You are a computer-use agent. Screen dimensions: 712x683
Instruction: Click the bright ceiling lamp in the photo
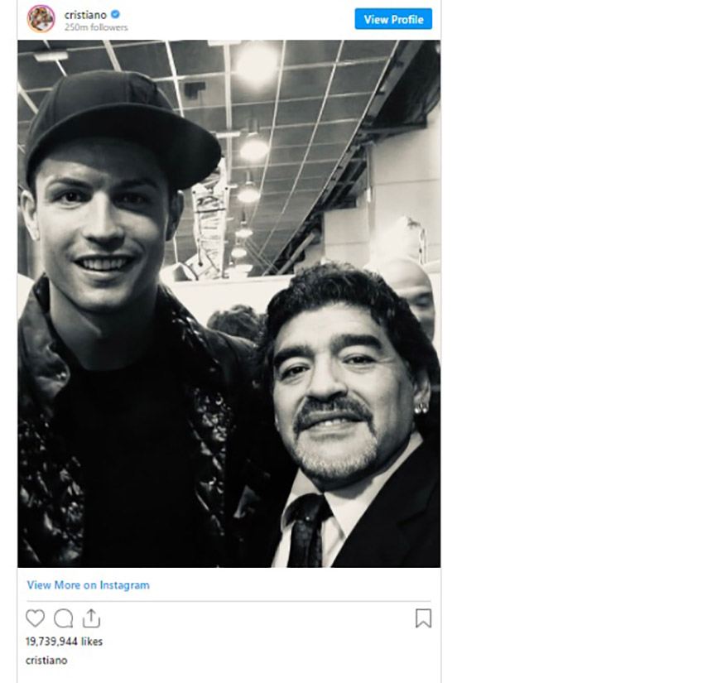tap(256, 61)
